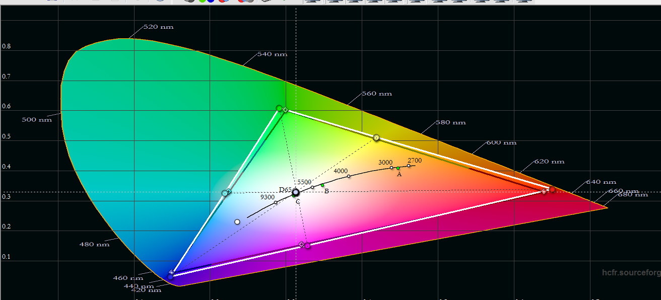Select the illuminant A green dot
This screenshot has height=300, width=661.
click(x=398, y=168)
